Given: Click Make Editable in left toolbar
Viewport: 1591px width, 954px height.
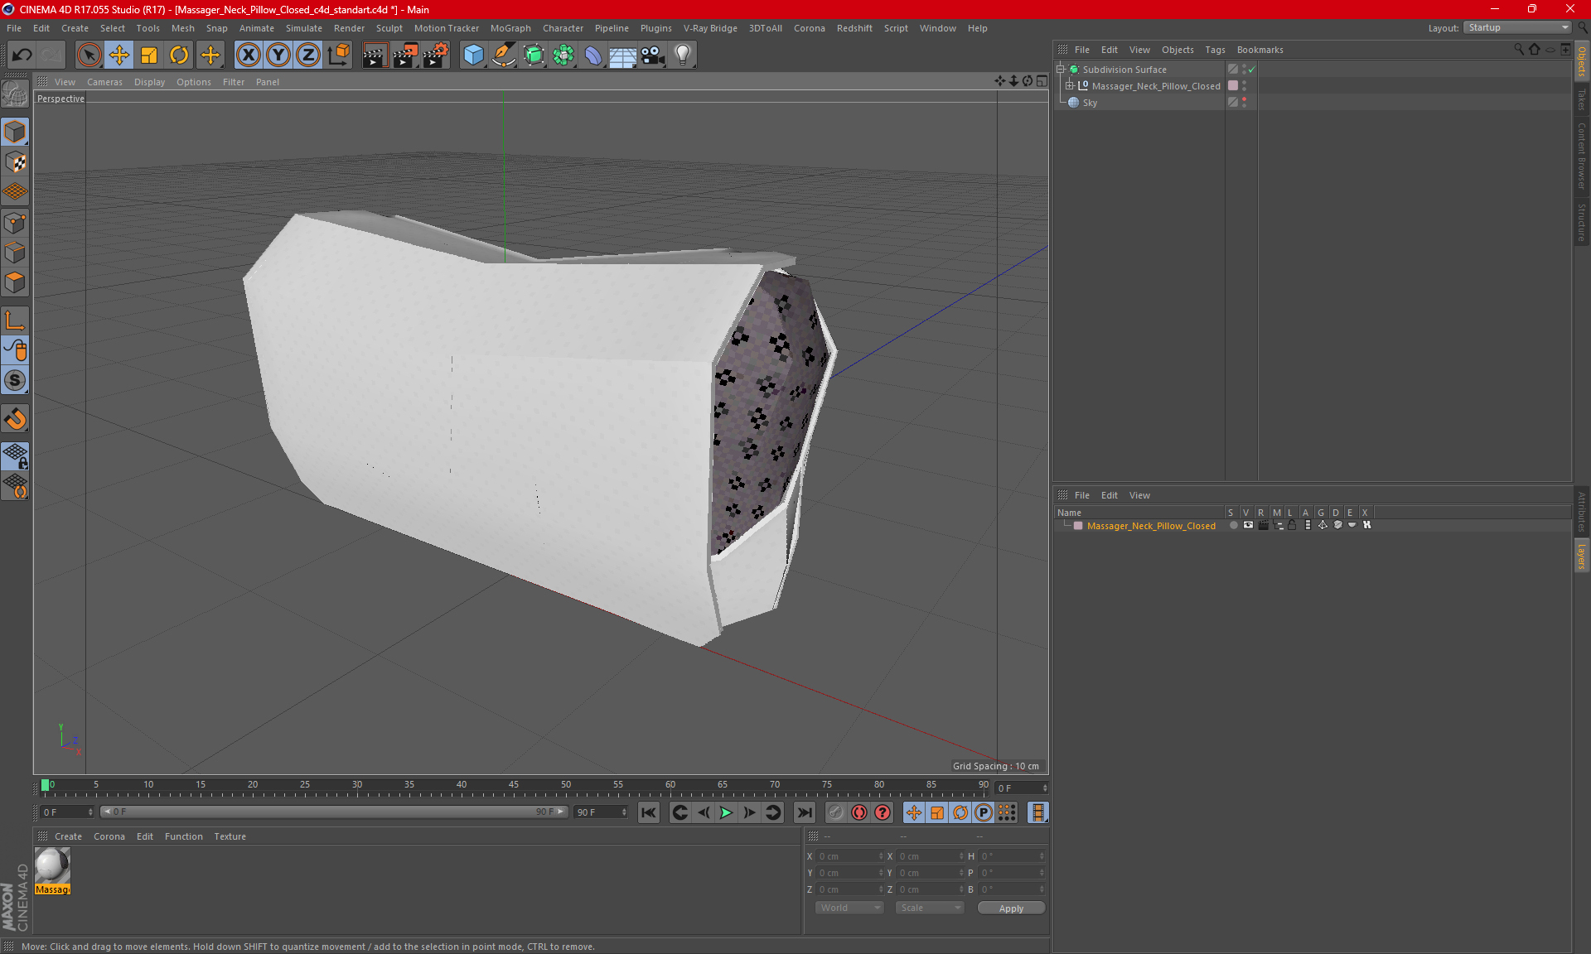Looking at the screenshot, I should tap(15, 94).
